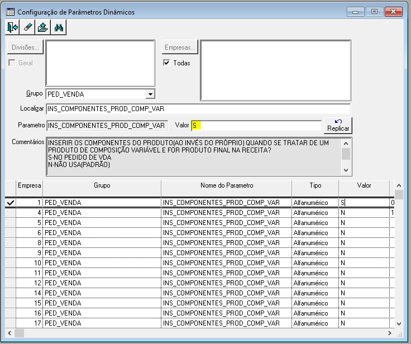The image size is (411, 344).
Task: Open the Grupo PED_VENDA dropdown
Action: (150, 94)
